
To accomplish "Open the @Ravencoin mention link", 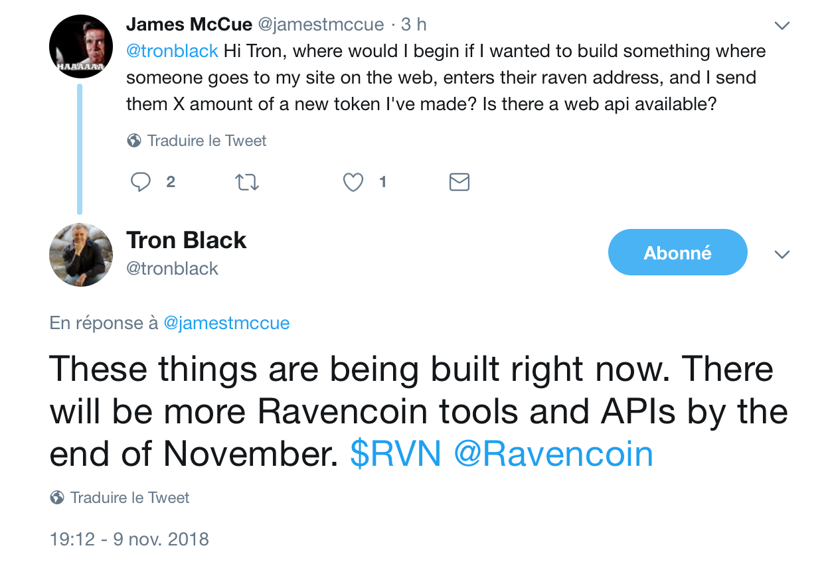I will (x=554, y=454).
